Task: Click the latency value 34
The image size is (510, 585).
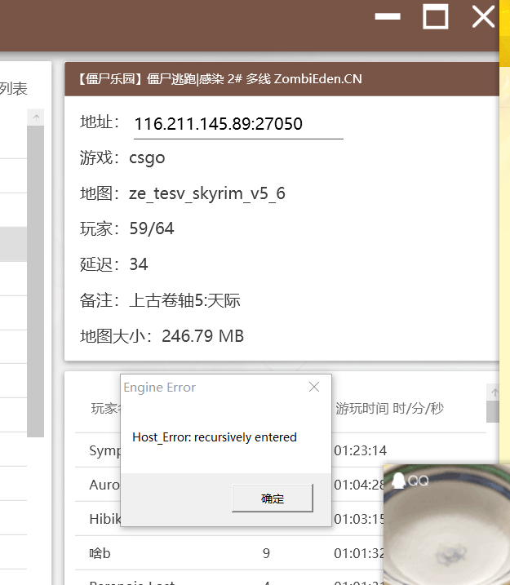Action: pyautogui.click(x=139, y=264)
